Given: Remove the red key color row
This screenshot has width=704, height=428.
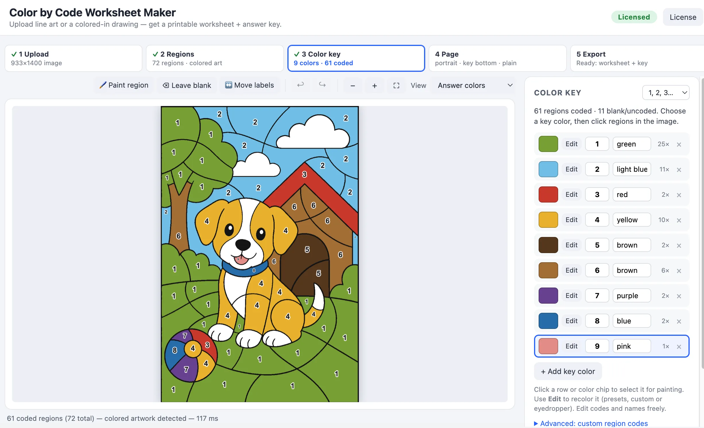Looking at the screenshot, I should [x=679, y=195].
